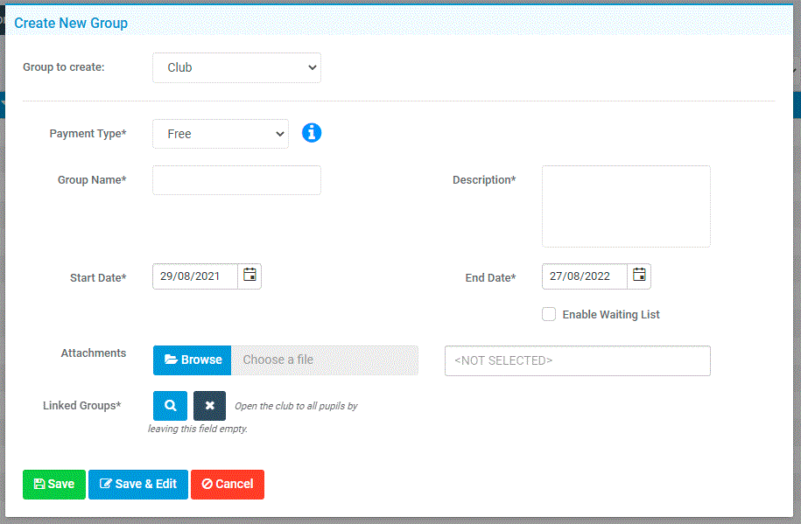Screen dimensions: 801x524
Task: Click the Create New Group title
Action: [71, 23]
